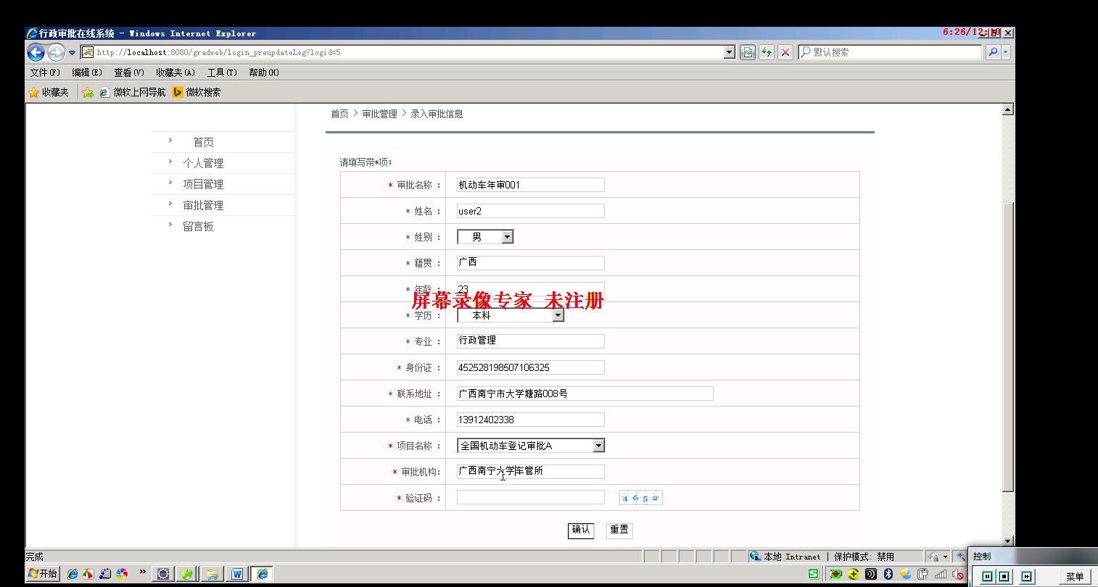Open recent pages arrow beside forward button
The width and height of the screenshot is (1098, 587).
(72, 53)
